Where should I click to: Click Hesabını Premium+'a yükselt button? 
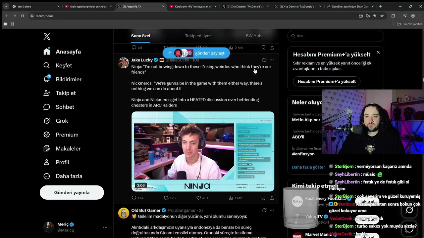(x=327, y=81)
